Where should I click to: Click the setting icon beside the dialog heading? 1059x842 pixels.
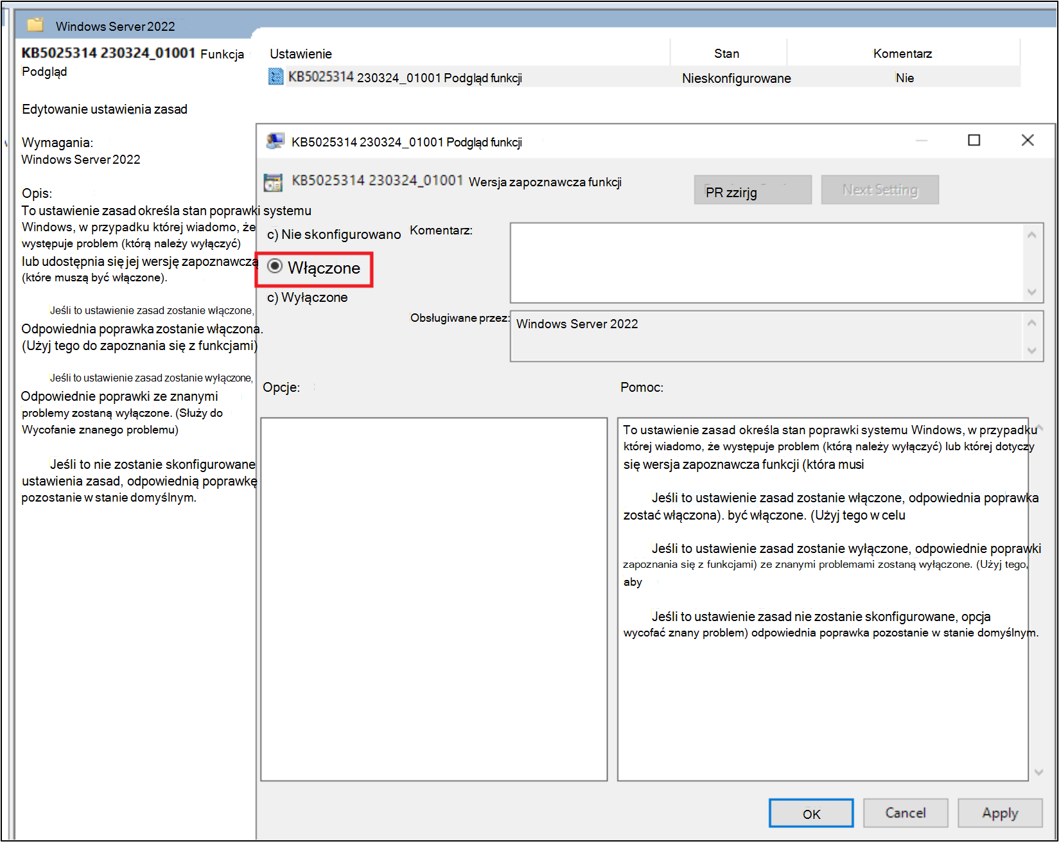(273, 182)
